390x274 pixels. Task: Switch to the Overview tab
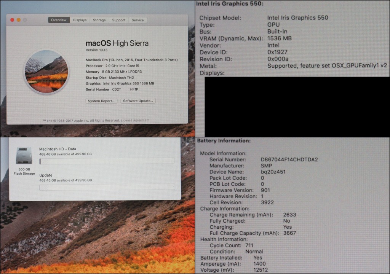point(59,20)
